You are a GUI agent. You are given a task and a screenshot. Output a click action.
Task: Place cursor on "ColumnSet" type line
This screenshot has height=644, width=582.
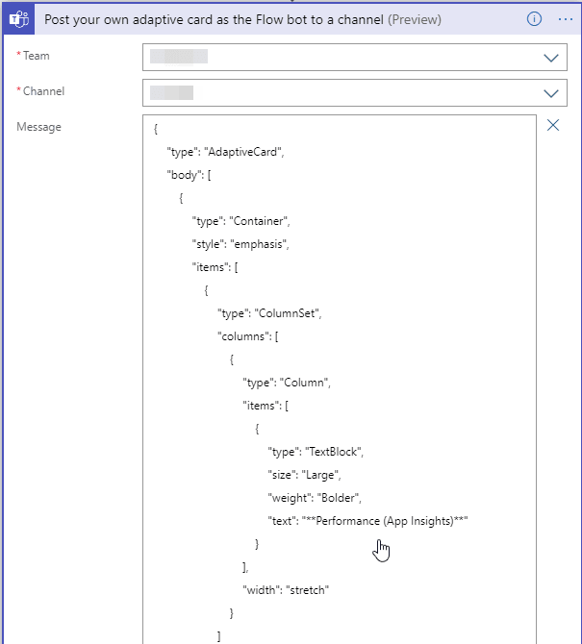pos(268,312)
